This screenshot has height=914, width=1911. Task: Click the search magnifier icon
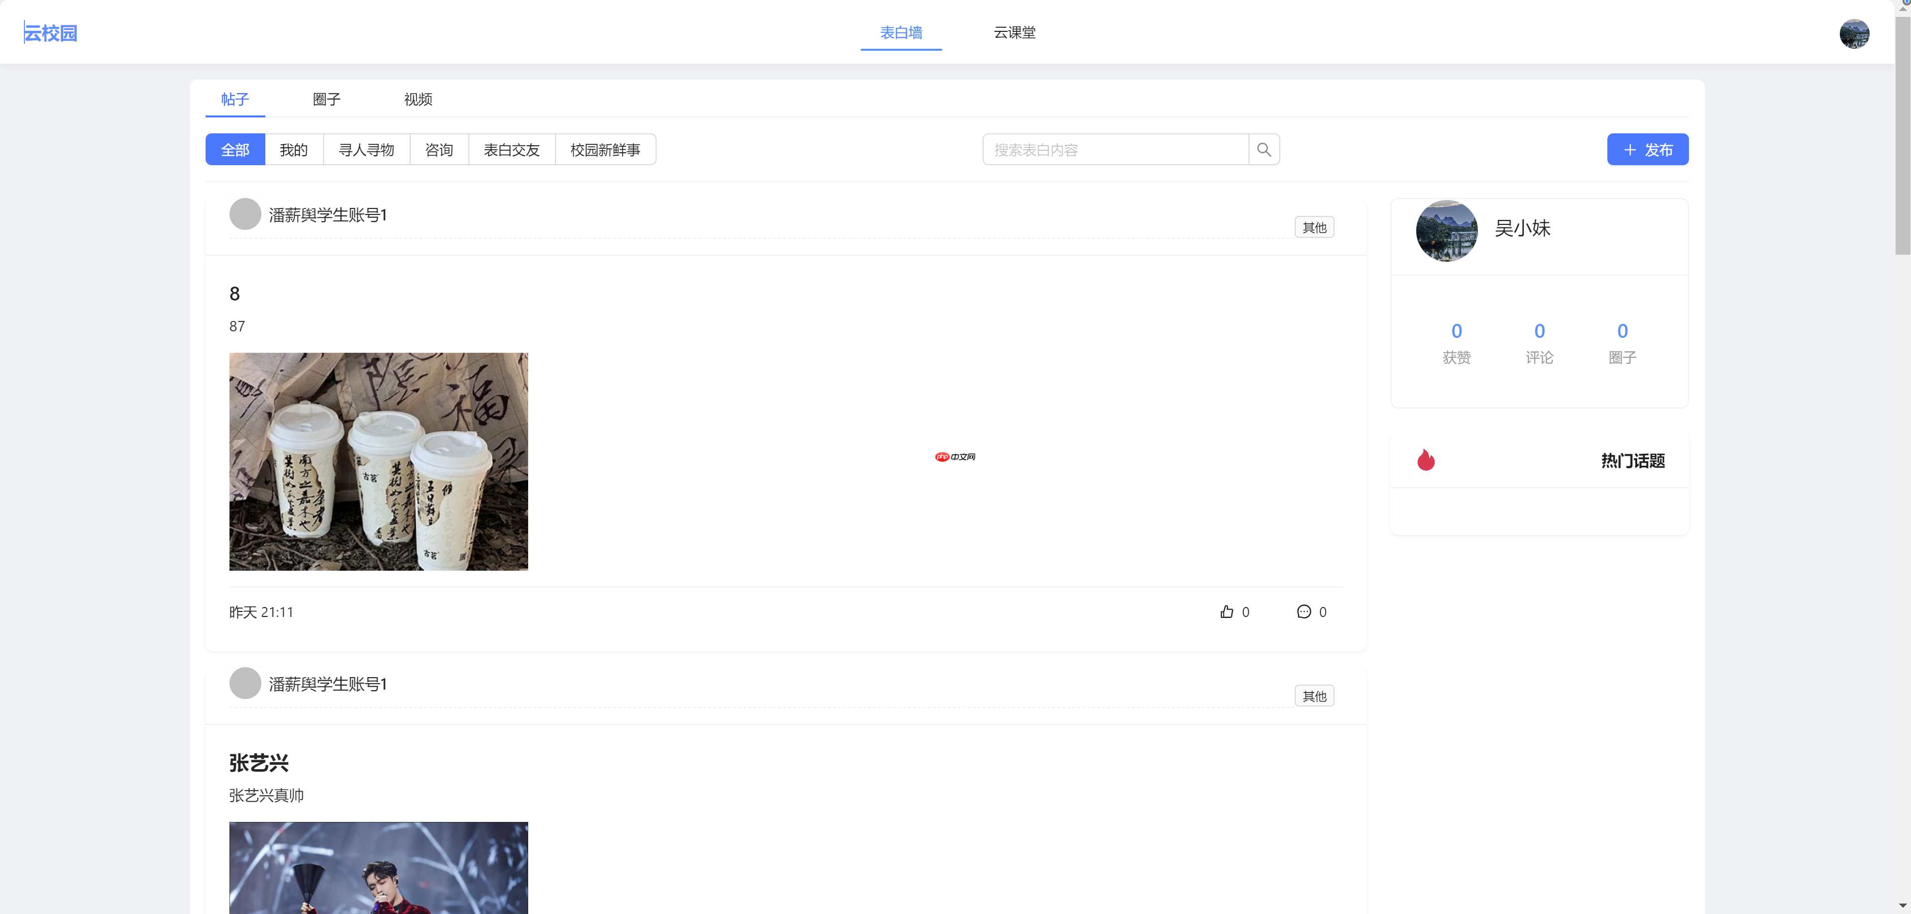tap(1264, 149)
